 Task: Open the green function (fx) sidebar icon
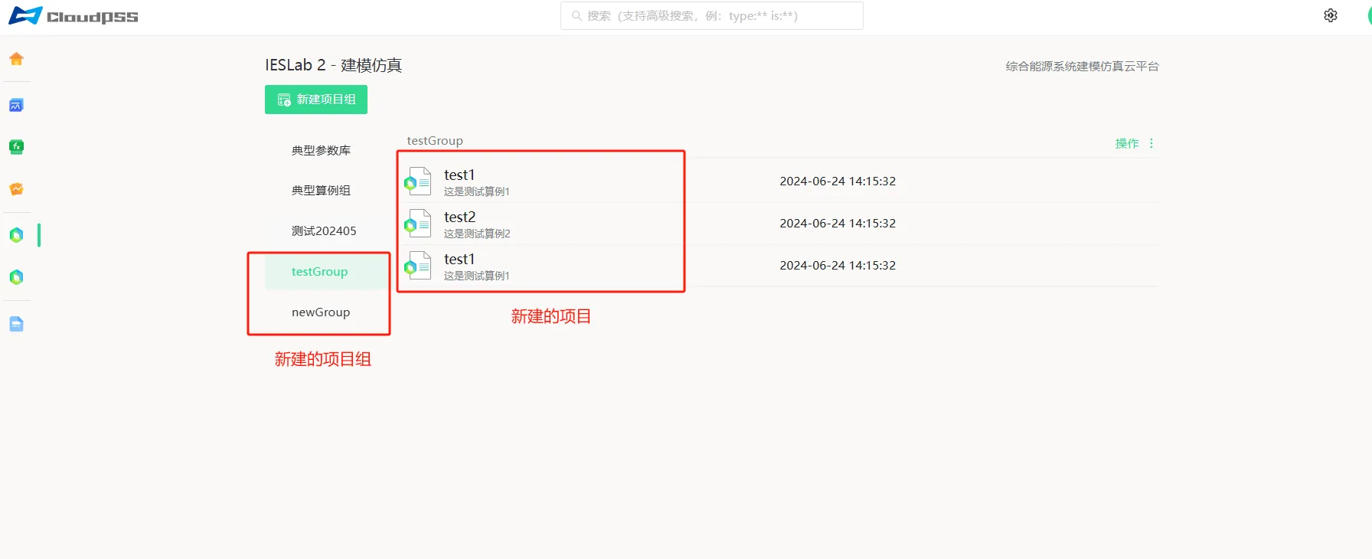[x=16, y=147]
